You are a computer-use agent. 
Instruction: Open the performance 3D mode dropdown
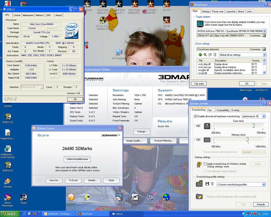click(264, 116)
